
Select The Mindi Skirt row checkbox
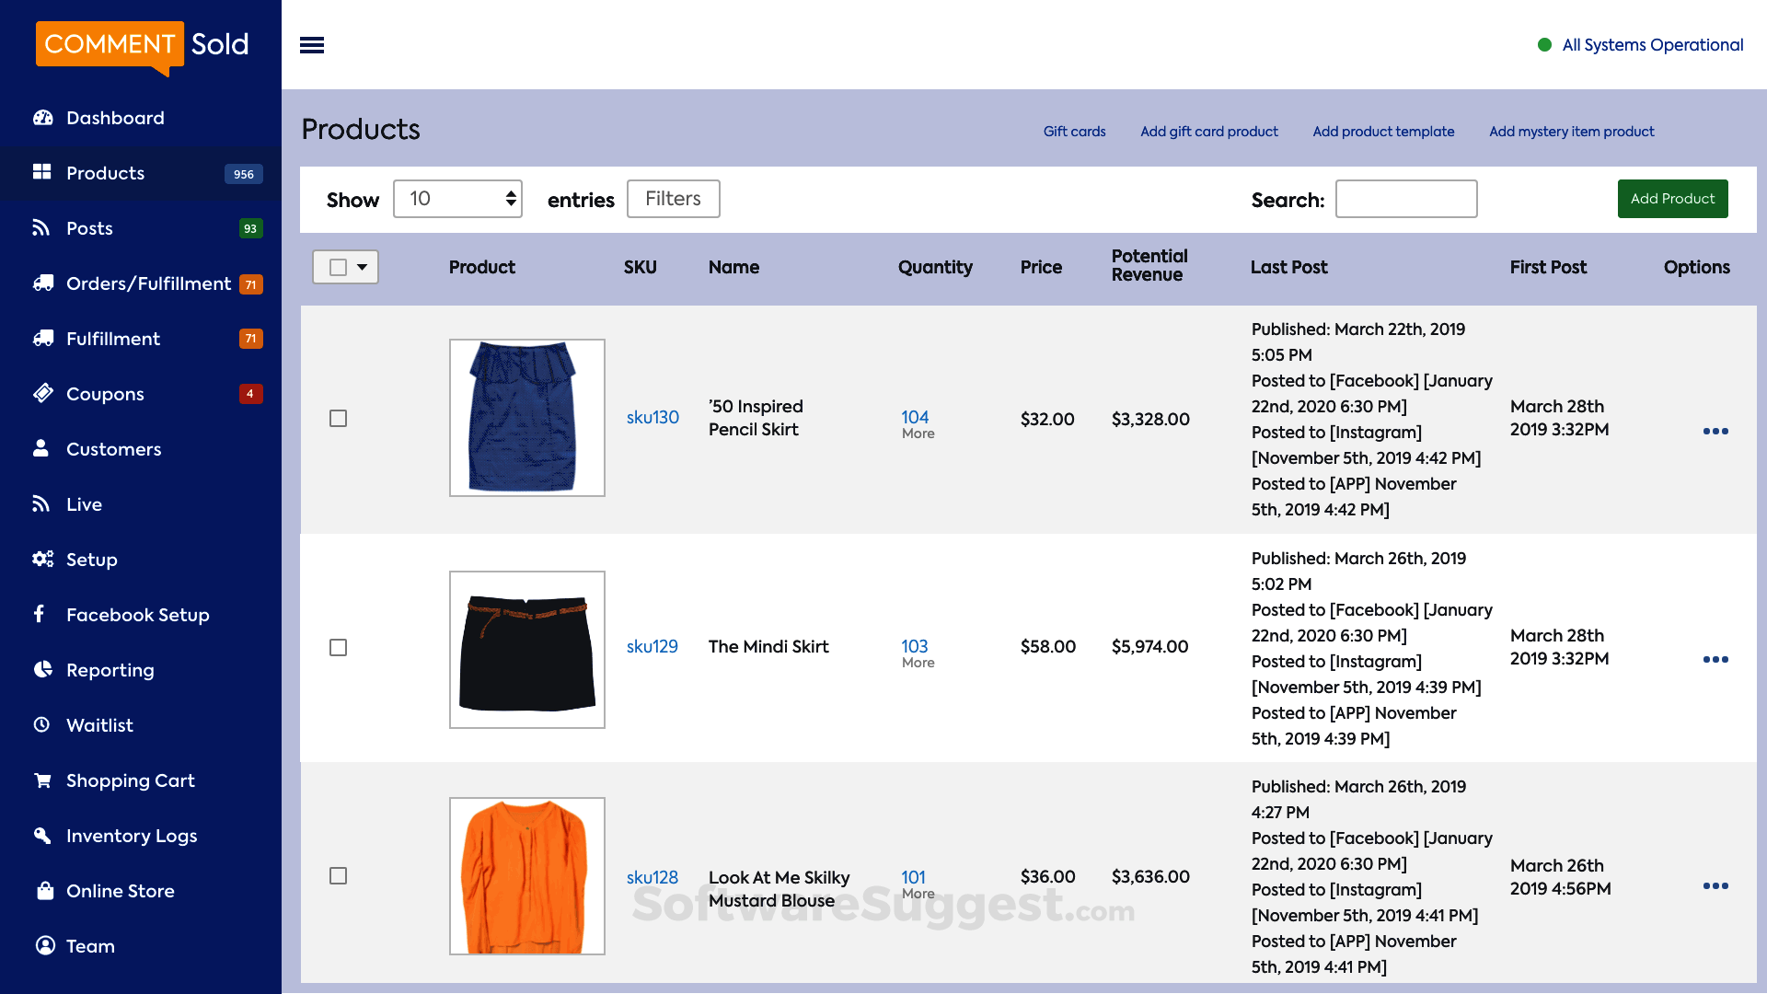(x=339, y=648)
